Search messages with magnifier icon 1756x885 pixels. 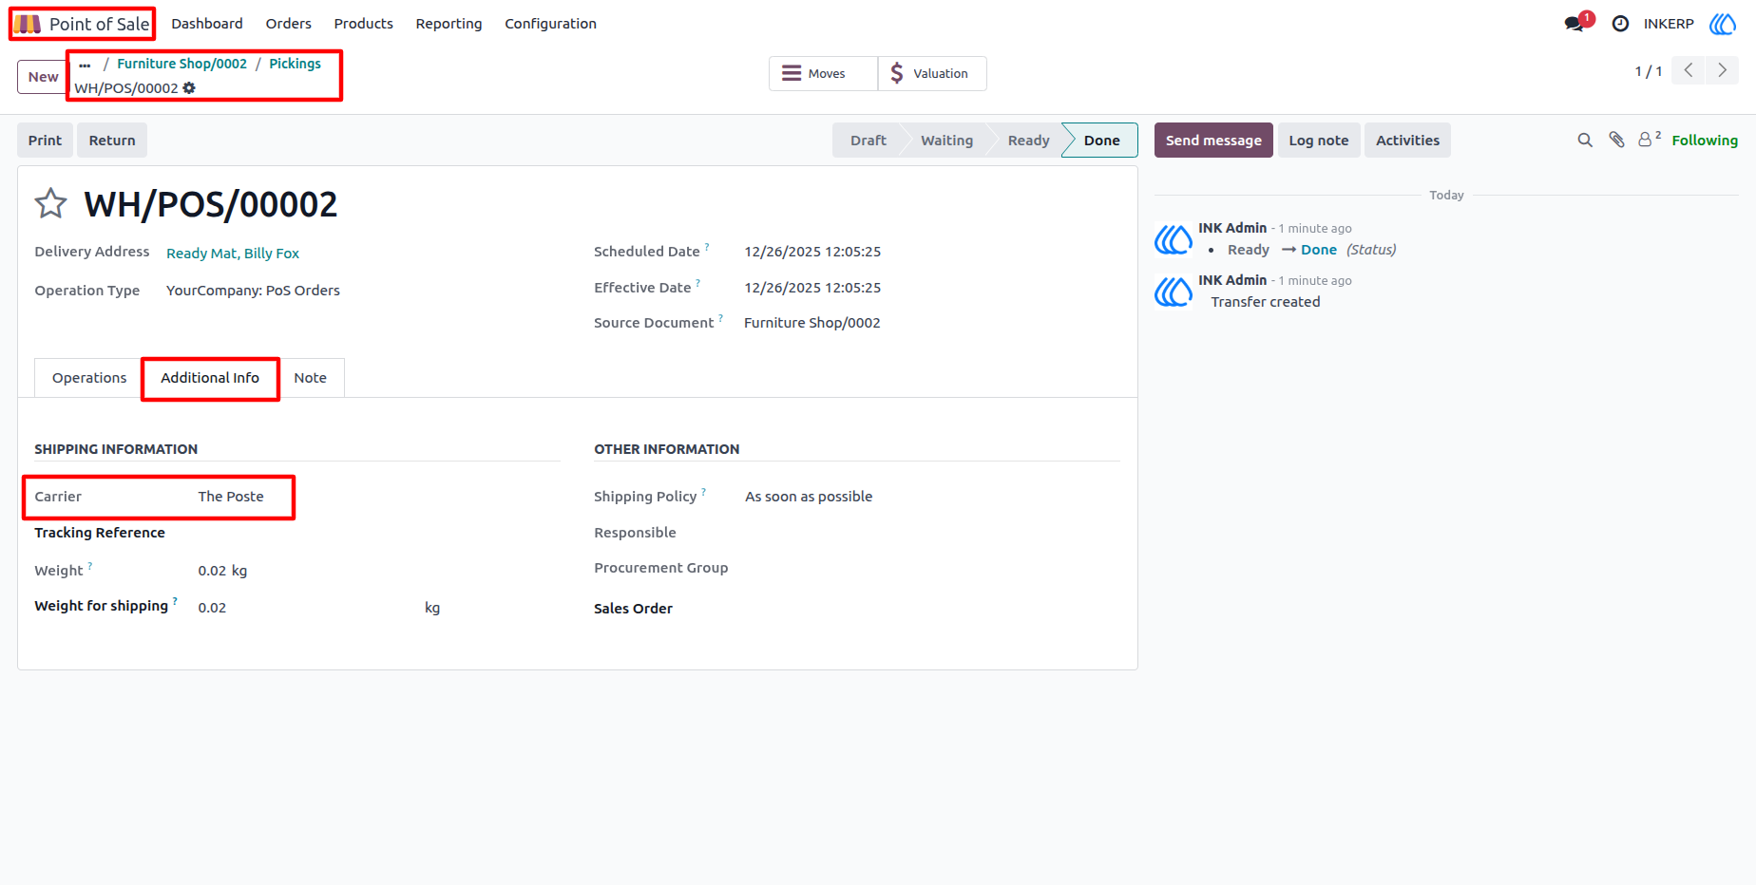pyautogui.click(x=1585, y=141)
